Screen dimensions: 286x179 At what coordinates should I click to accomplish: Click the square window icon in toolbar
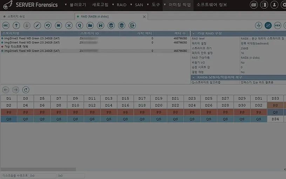59,25
